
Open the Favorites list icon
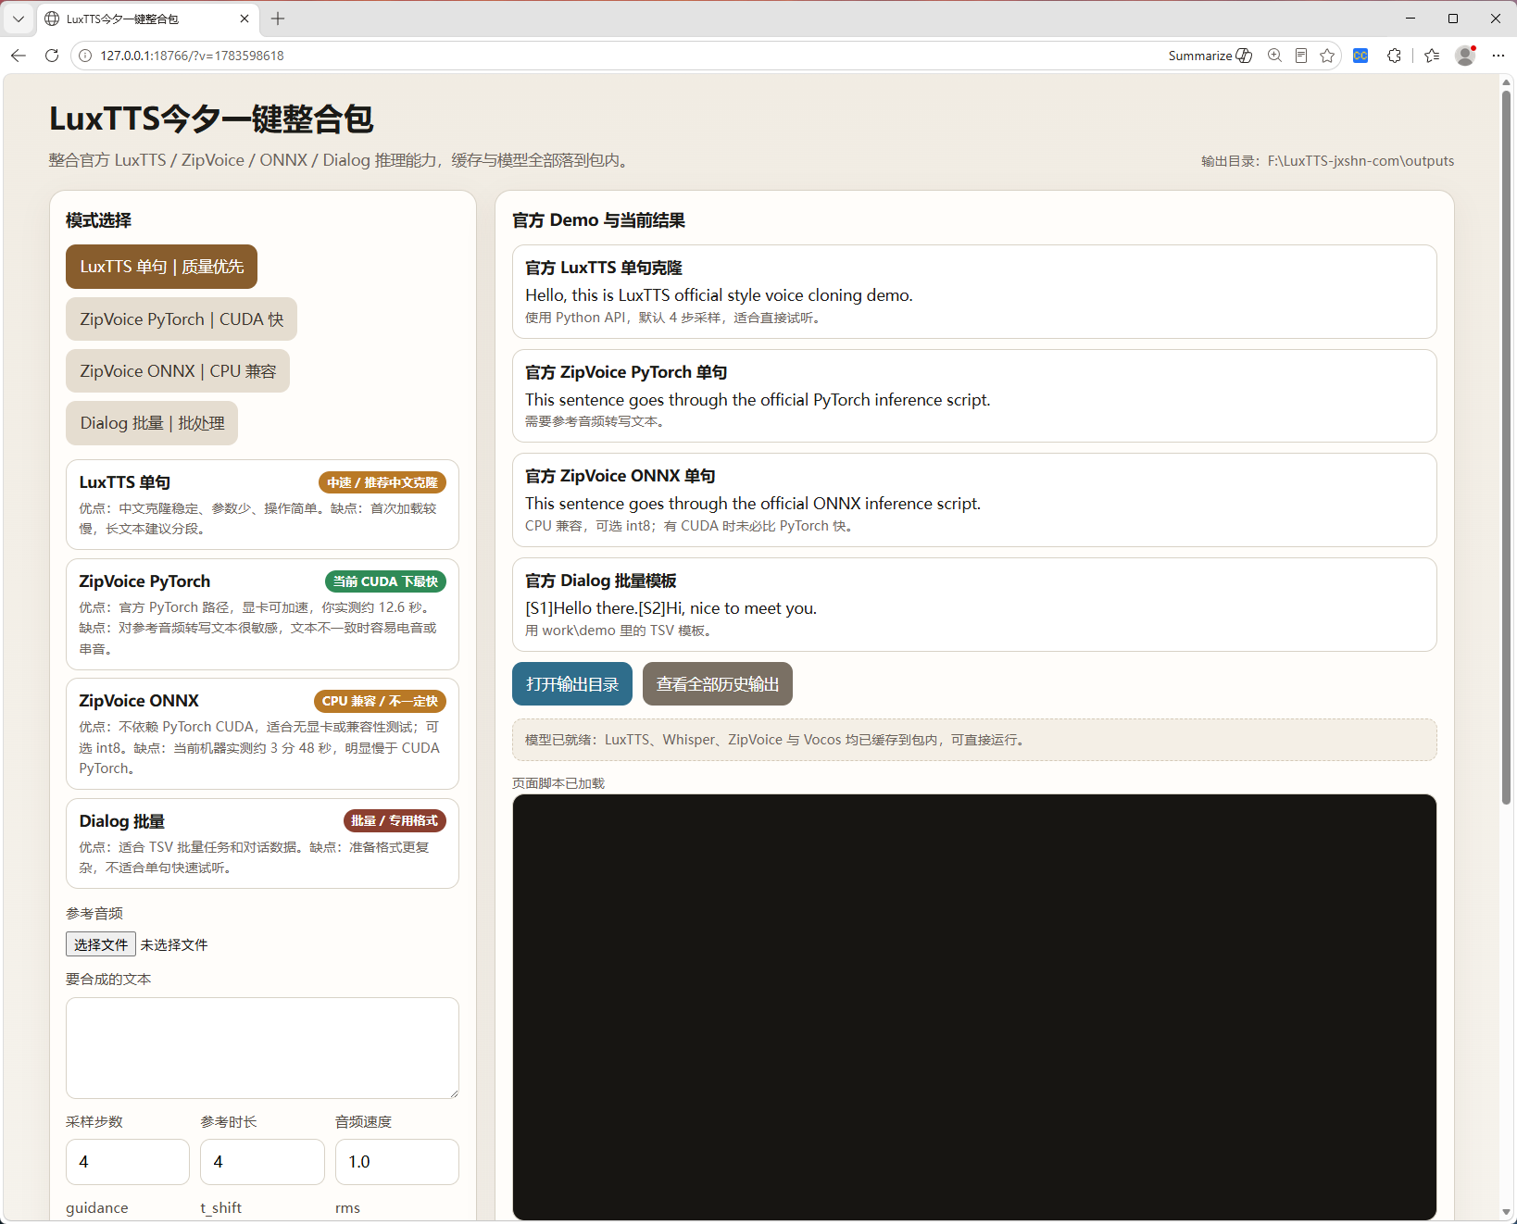pos(1432,56)
